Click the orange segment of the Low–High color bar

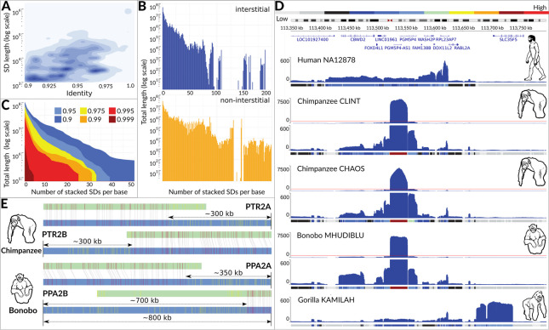pyautogui.click(x=486, y=13)
